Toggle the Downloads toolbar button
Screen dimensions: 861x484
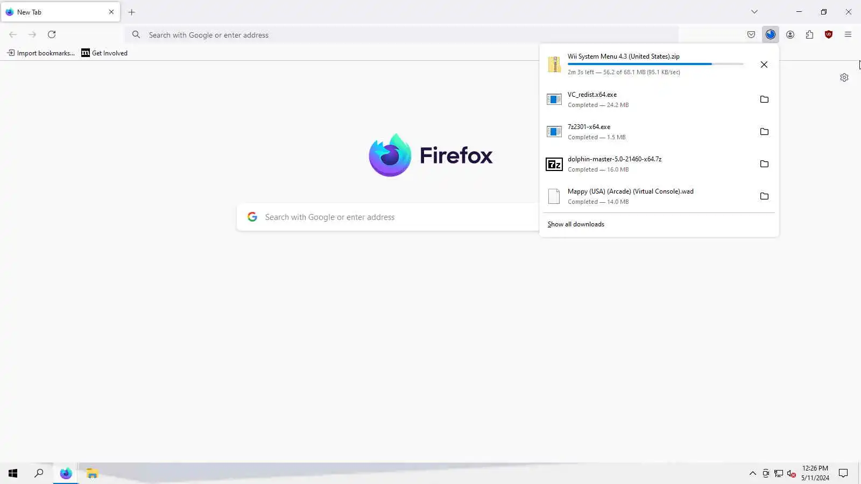[771, 34]
